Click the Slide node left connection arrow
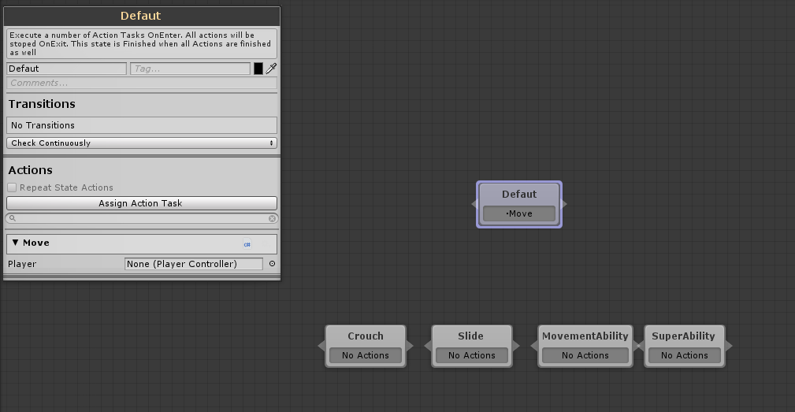Screen dimensions: 795x412 (x=428, y=346)
